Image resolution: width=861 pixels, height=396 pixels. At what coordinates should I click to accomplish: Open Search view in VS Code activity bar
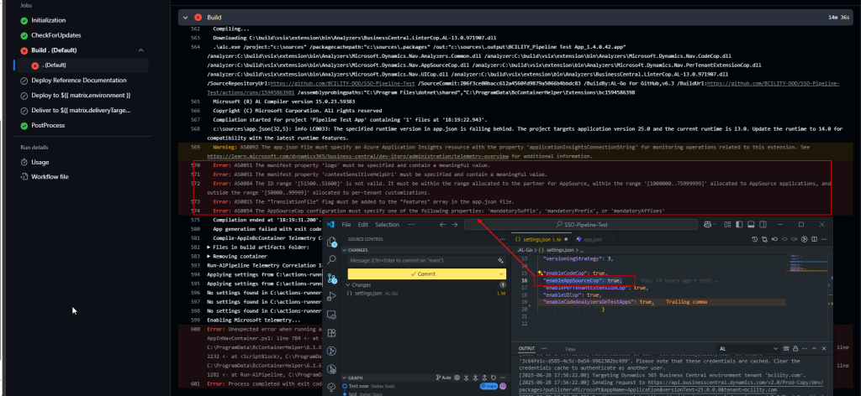pyautogui.click(x=331, y=260)
